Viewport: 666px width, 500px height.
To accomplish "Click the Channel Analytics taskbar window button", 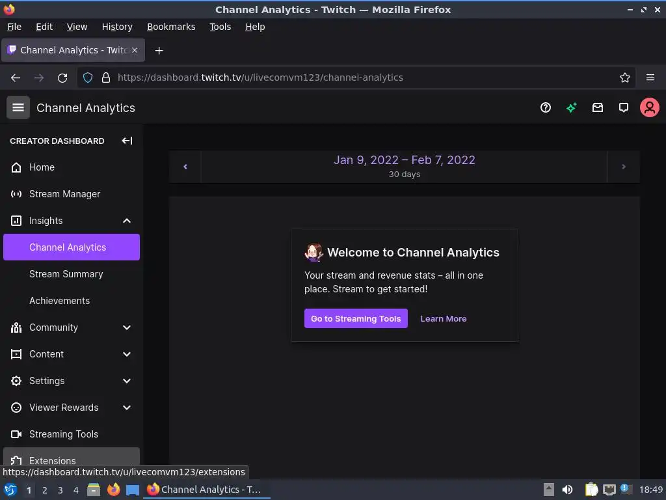I will [206, 490].
